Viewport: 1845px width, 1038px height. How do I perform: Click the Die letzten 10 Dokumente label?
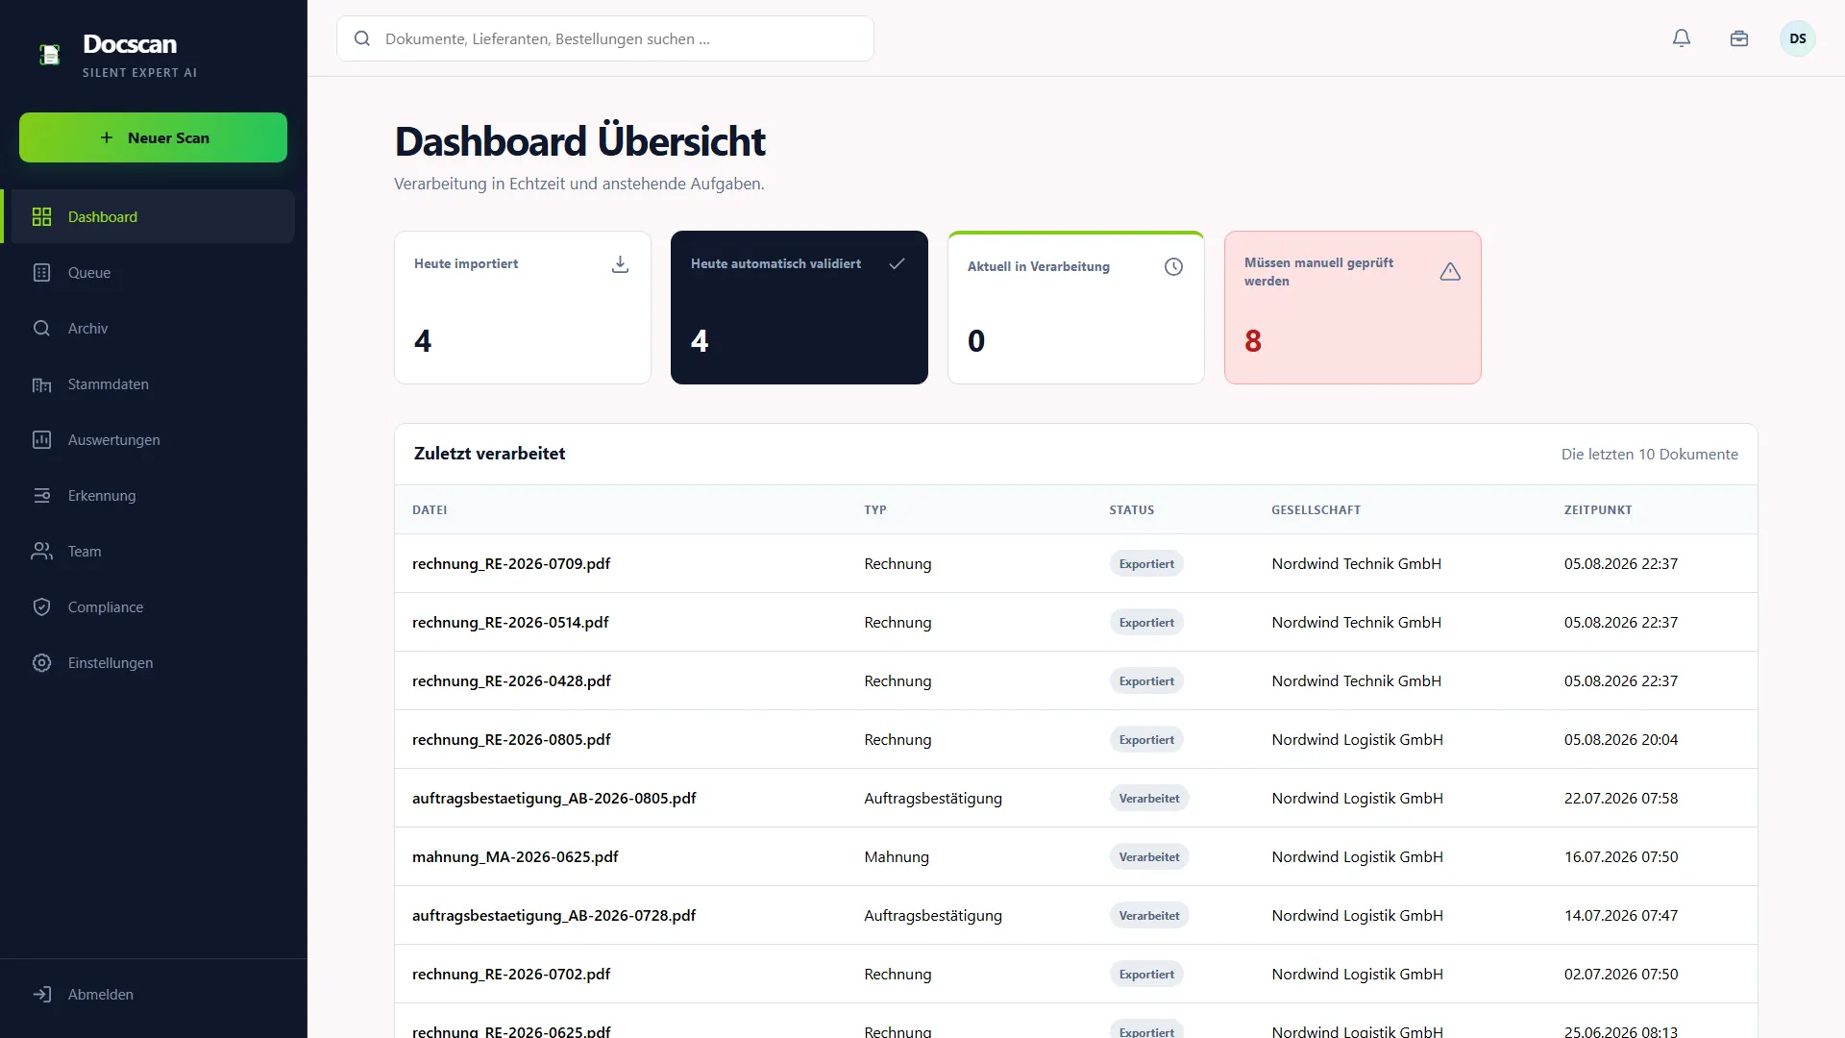[1649, 455]
